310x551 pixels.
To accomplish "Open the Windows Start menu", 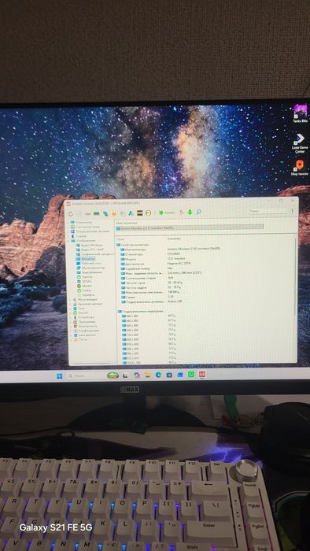I will 60,375.
